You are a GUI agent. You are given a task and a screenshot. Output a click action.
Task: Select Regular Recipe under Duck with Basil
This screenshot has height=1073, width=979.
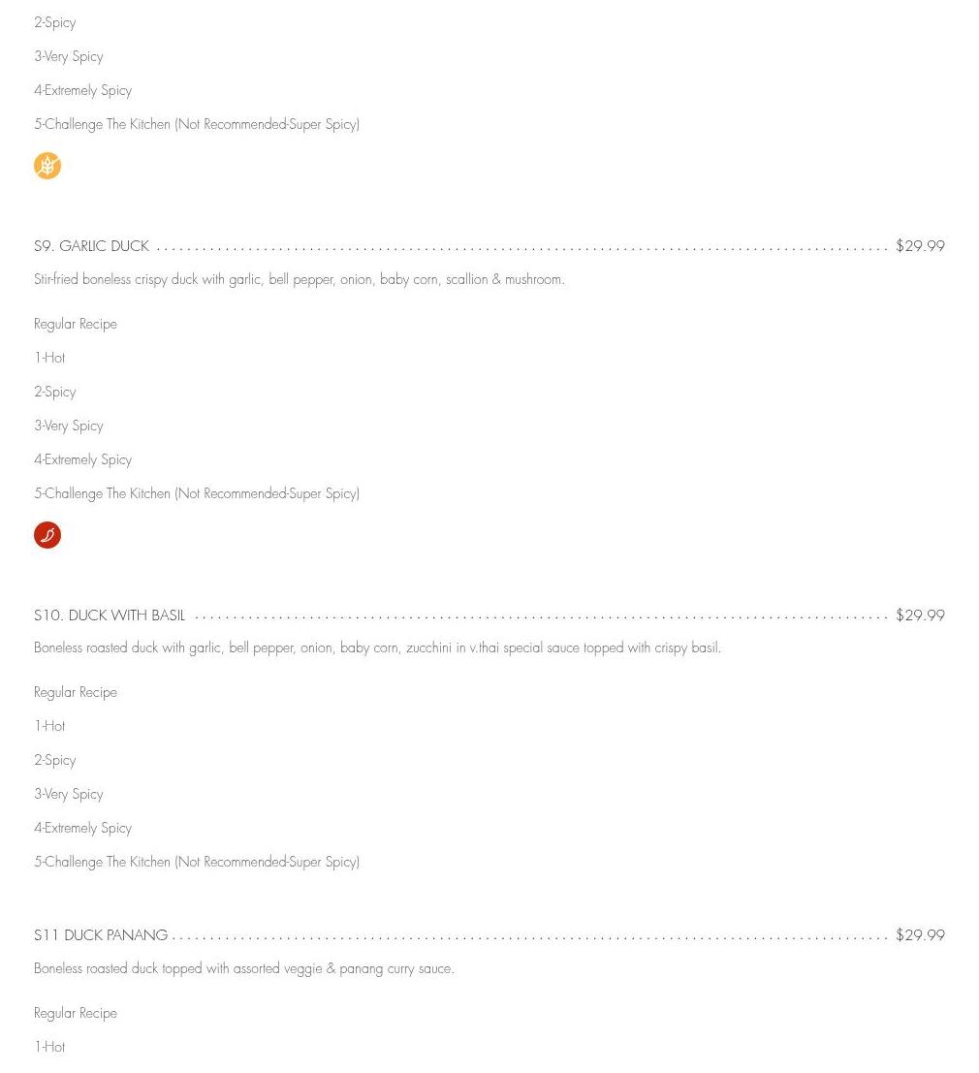tap(76, 693)
